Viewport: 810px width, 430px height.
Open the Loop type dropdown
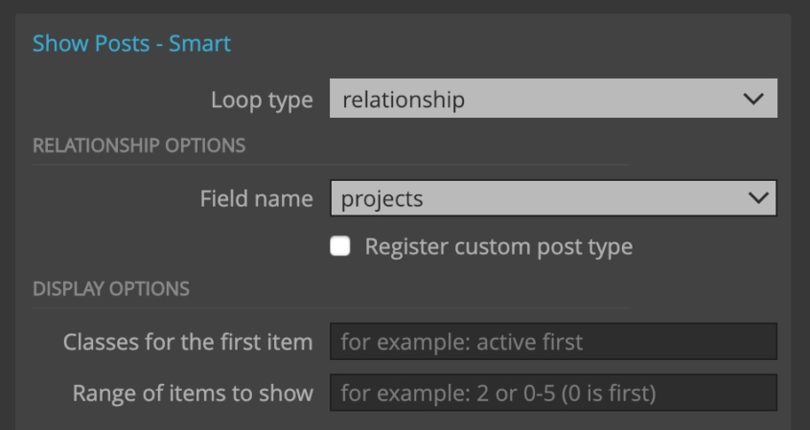(x=553, y=98)
